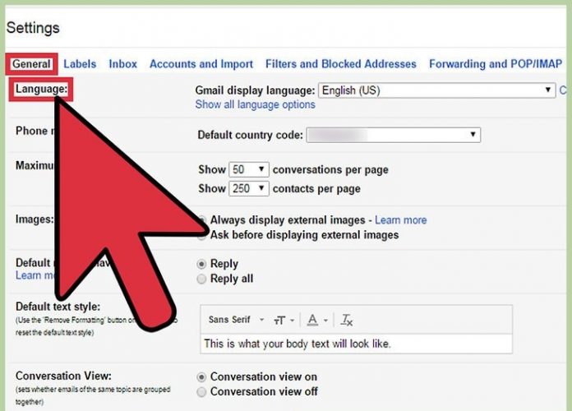Expand the Gmail display language dropdown
The width and height of the screenshot is (572, 411).
tap(436, 90)
